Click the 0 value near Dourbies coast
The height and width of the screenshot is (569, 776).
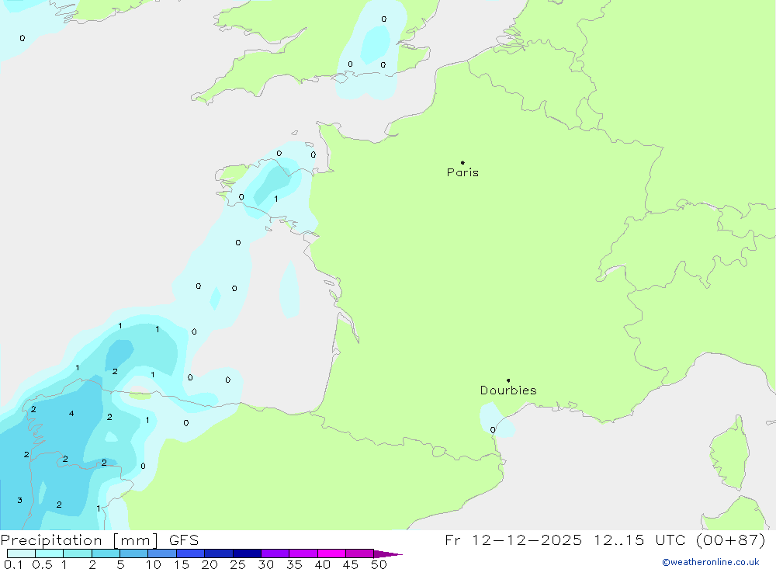tap(493, 430)
